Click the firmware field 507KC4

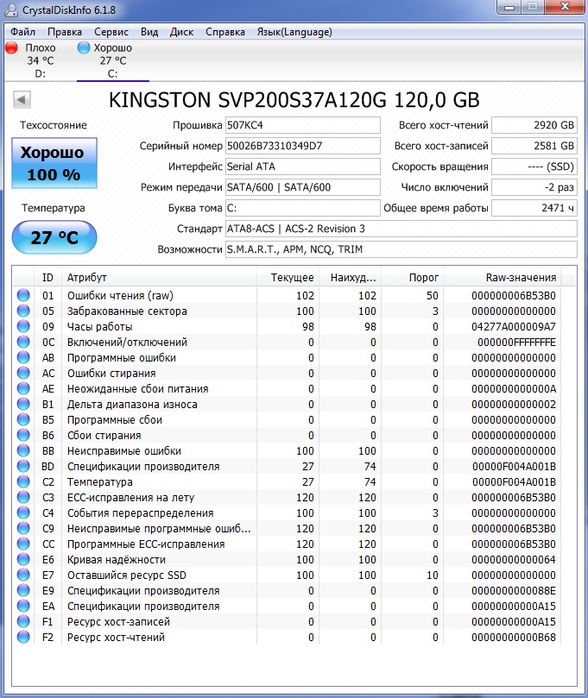[302, 125]
